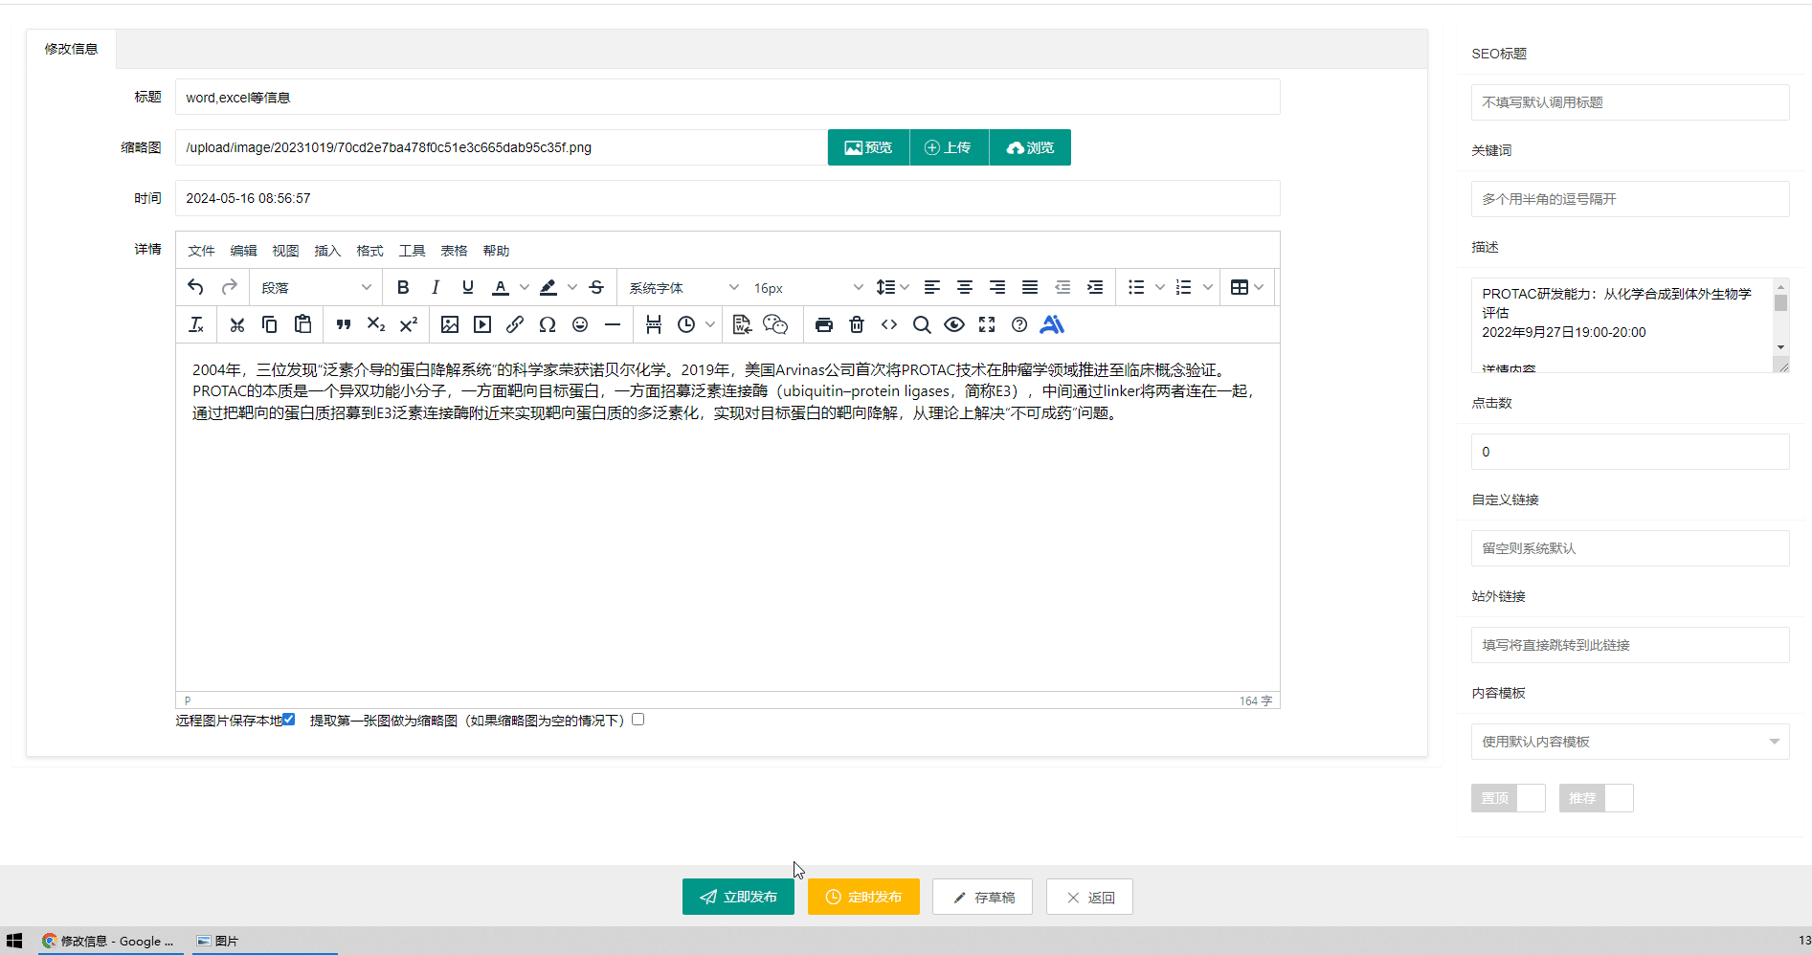This screenshot has width=1812, height=955.
Task: Open the 格式 menu
Action: [x=369, y=251]
